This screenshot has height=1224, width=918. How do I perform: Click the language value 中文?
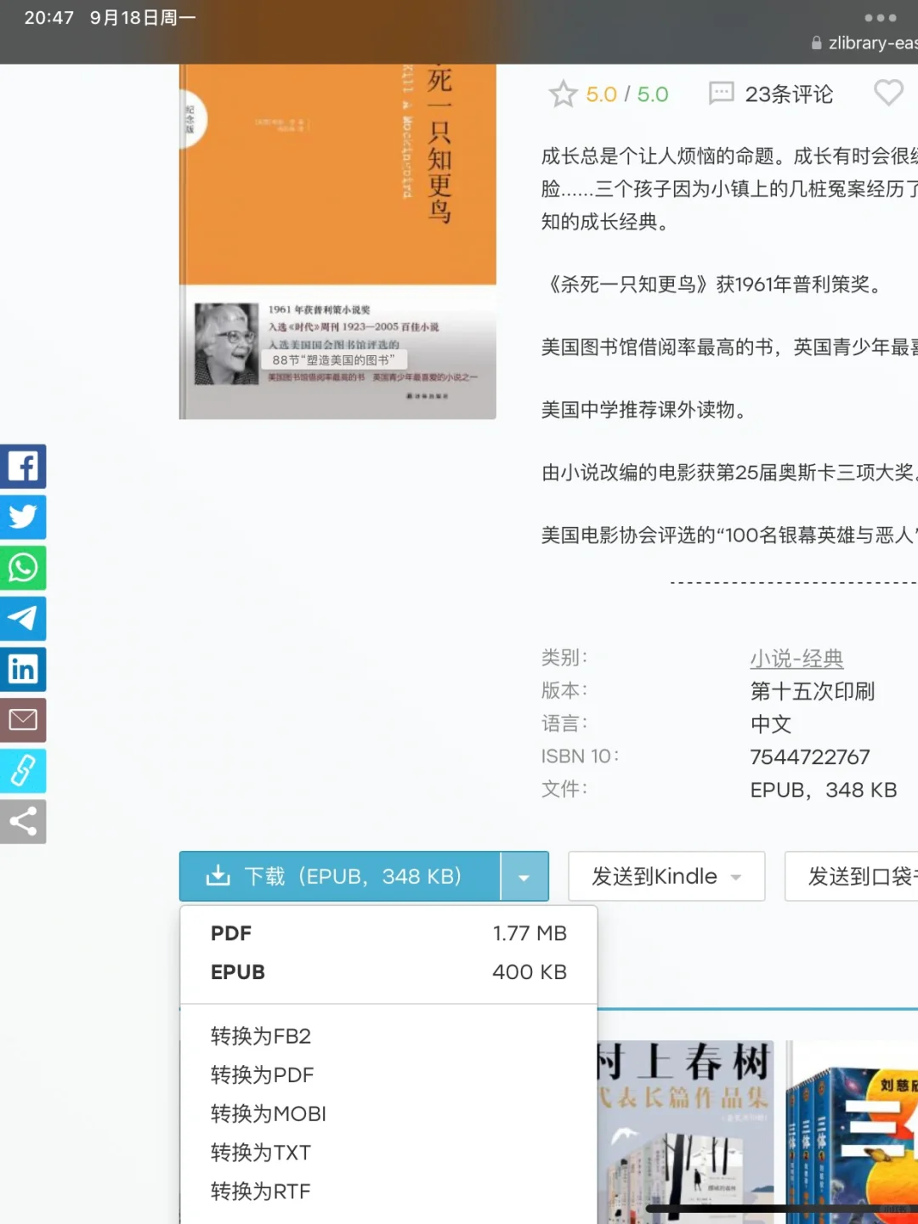771,724
